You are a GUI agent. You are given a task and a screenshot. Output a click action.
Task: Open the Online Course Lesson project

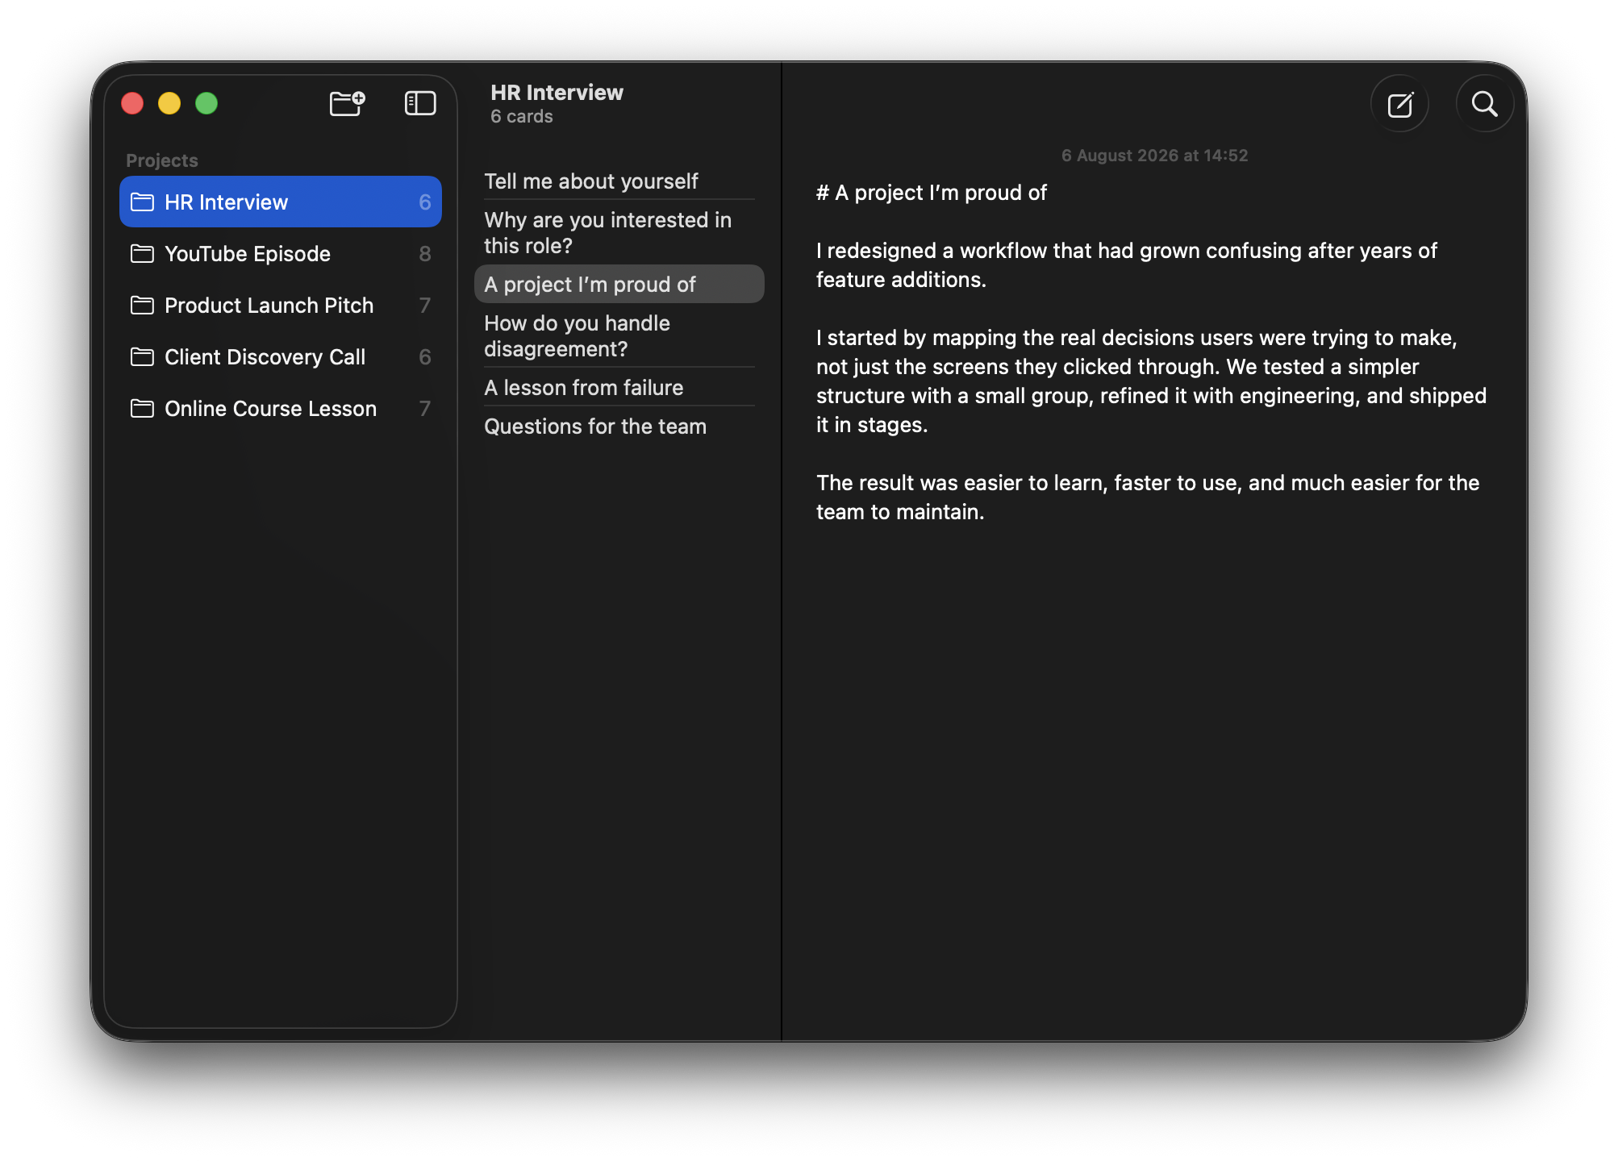tap(281, 408)
